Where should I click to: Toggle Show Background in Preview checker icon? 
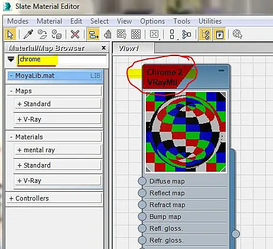pyautogui.click(x=136, y=34)
